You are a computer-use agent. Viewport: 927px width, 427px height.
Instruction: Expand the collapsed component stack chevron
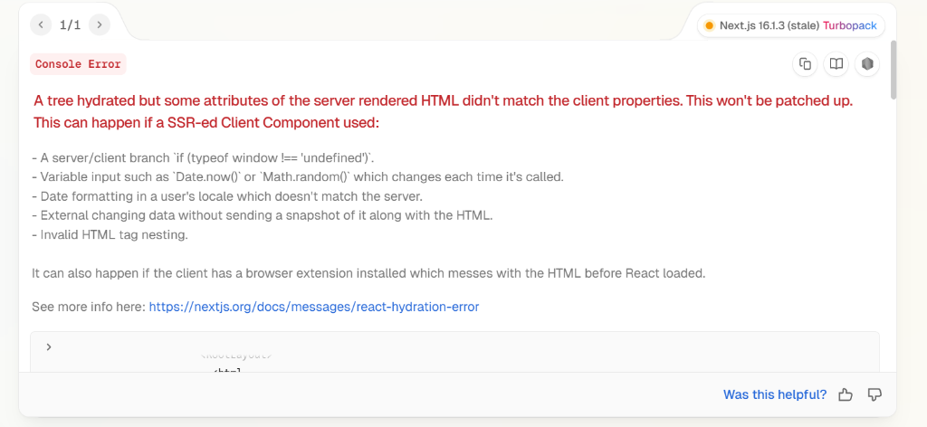49,346
